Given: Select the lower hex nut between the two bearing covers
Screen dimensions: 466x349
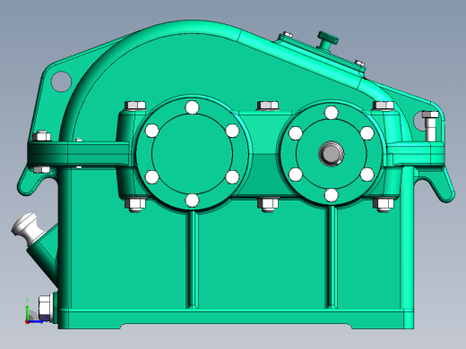Looking at the screenshot, I should 268,204.
